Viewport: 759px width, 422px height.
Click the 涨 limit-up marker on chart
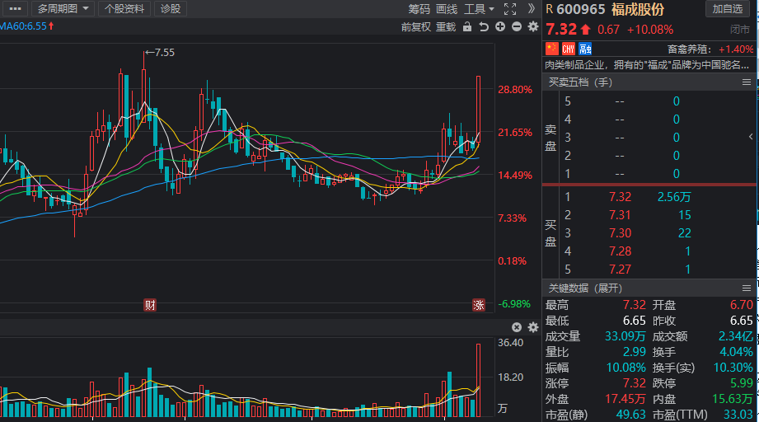pos(478,304)
